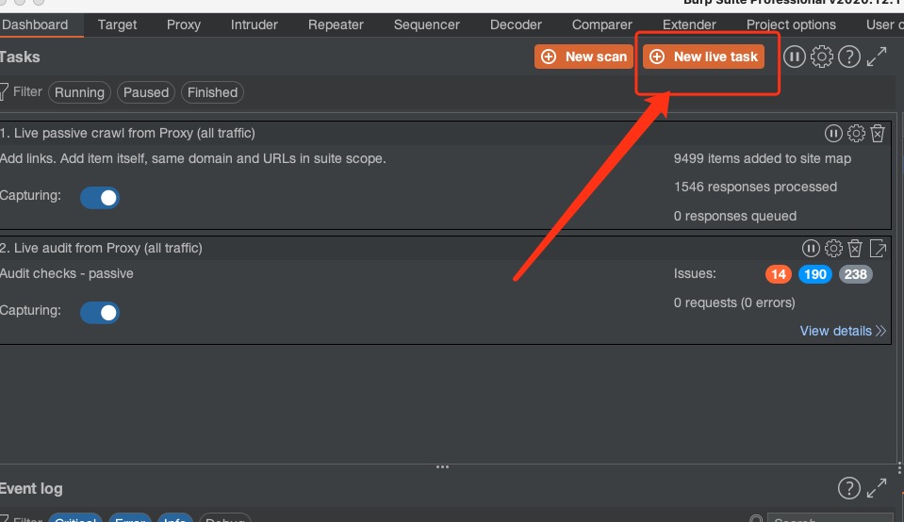Viewport: 904px width, 522px height.
Task: Select the Live audit from Proxy title
Action: pos(101,249)
